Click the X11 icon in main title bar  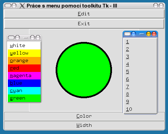(x=22, y=6)
